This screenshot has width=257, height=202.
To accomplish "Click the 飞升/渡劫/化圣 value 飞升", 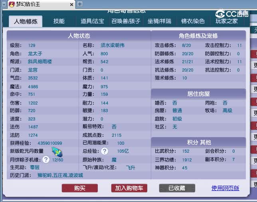I will [130, 167].
